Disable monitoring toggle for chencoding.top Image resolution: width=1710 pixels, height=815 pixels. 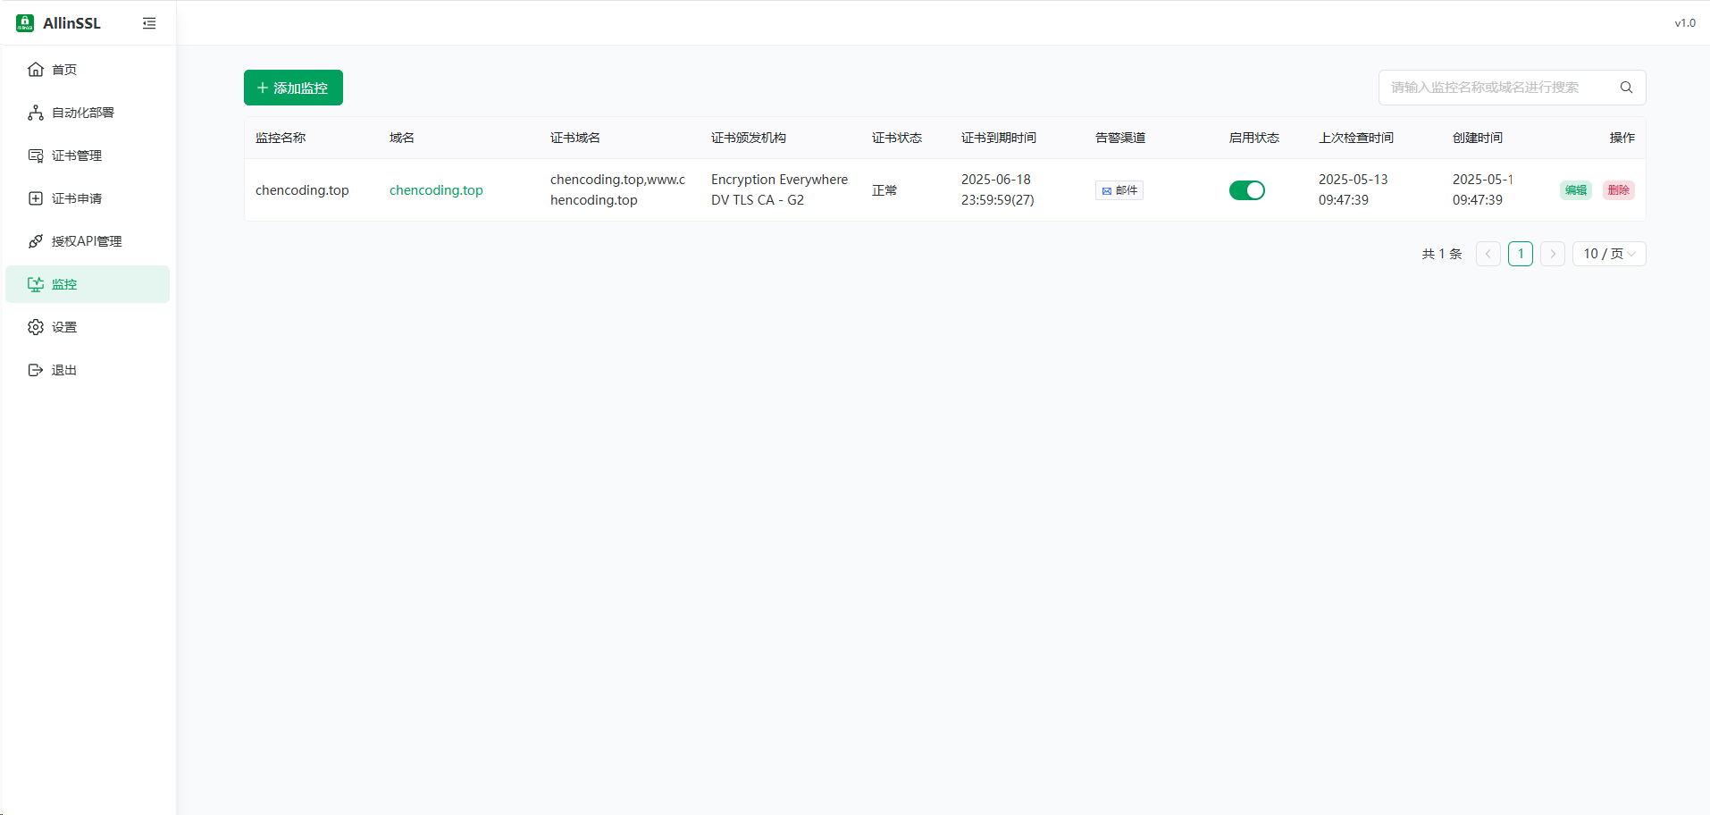[1246, 190]
